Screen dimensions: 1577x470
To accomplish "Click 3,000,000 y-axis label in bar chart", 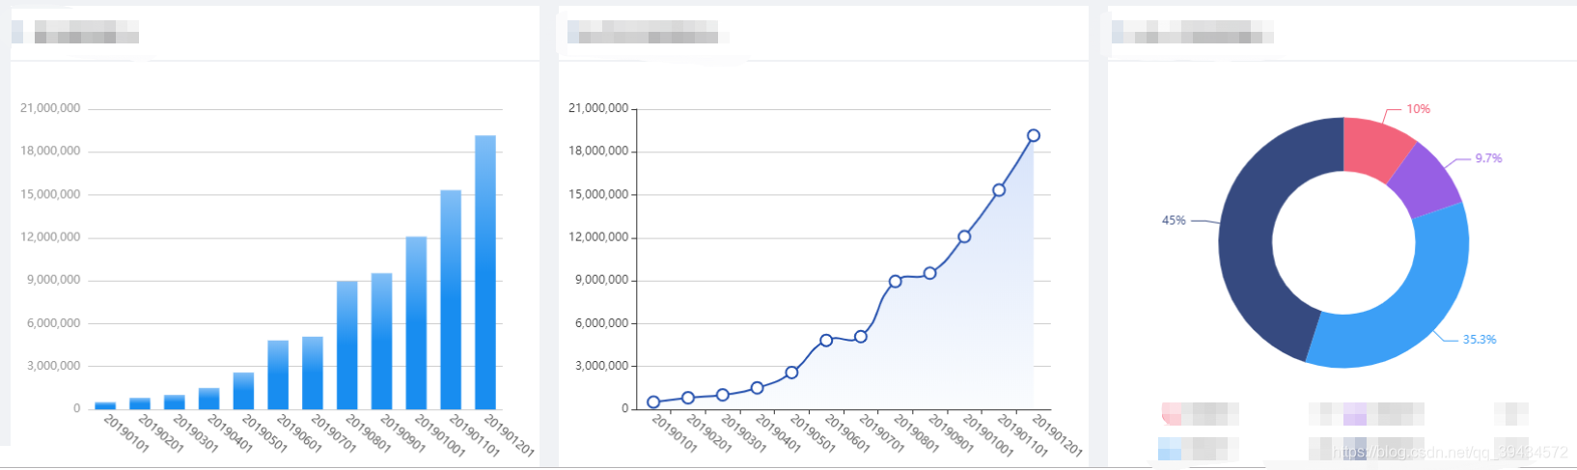I will (53, 366).
